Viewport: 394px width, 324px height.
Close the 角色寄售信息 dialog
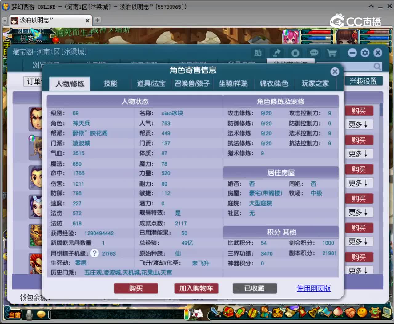335,71
